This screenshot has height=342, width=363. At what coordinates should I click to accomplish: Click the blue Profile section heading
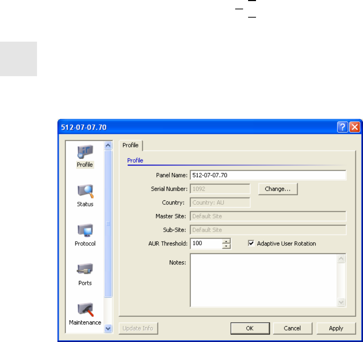pos(135,161)
